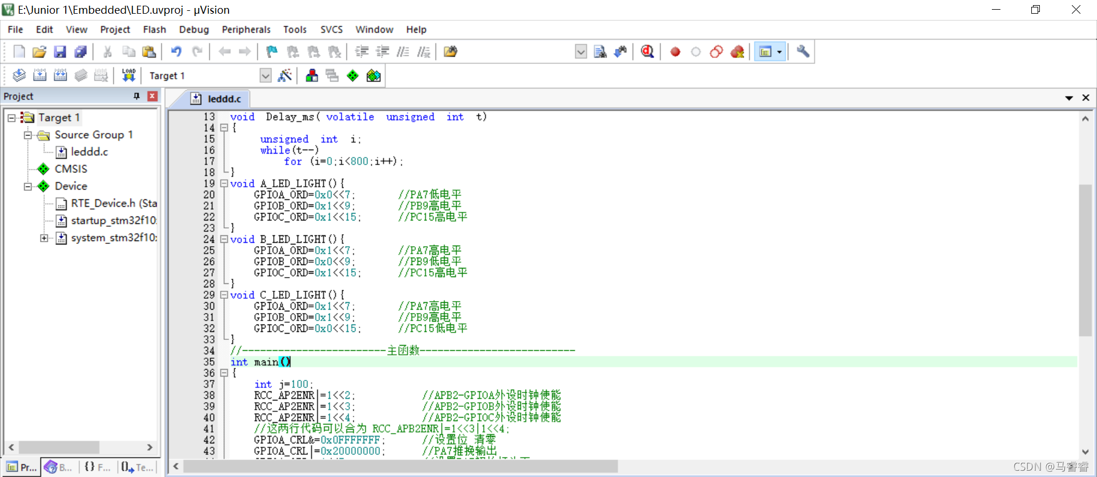Open the SVCS menu
1097x477 pixels.
click(331, 30)
